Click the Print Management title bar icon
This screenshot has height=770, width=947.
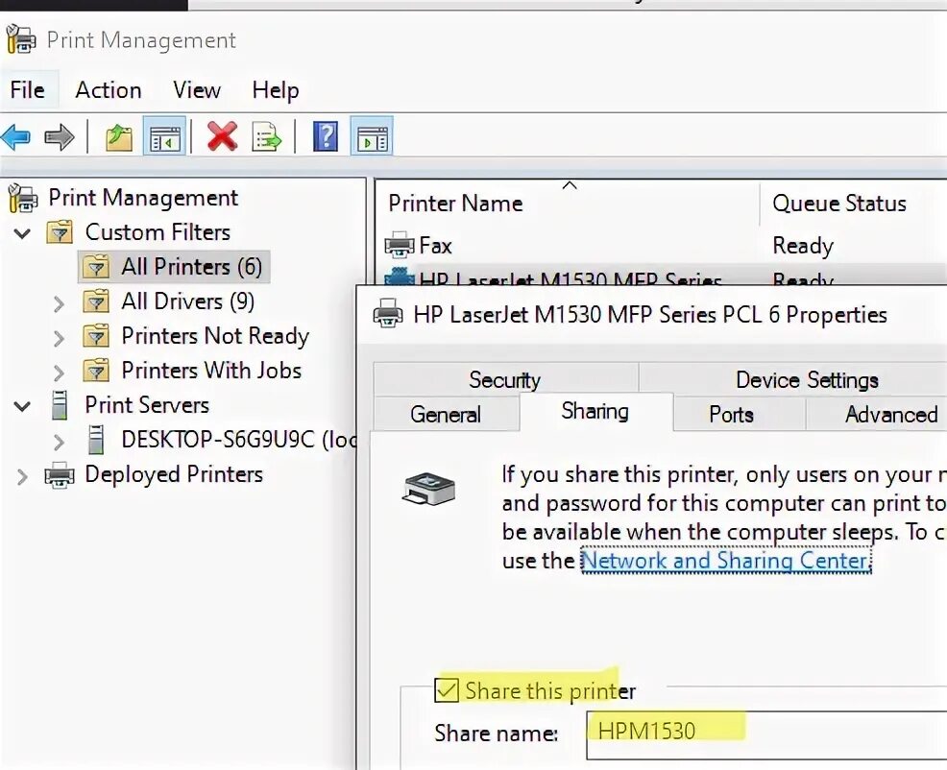(20, 39)
